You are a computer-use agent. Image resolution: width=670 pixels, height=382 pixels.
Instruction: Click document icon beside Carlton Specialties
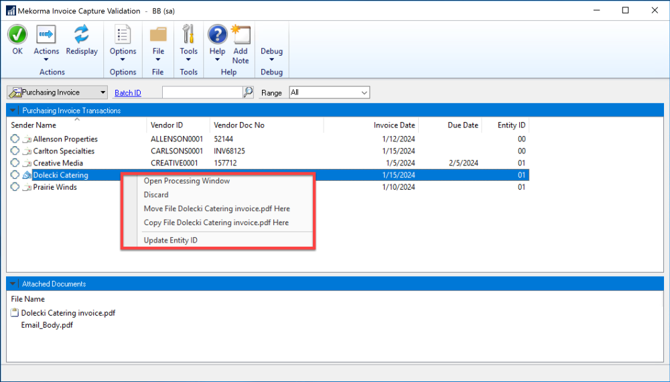pyautogui.click(x=27, y=151)
